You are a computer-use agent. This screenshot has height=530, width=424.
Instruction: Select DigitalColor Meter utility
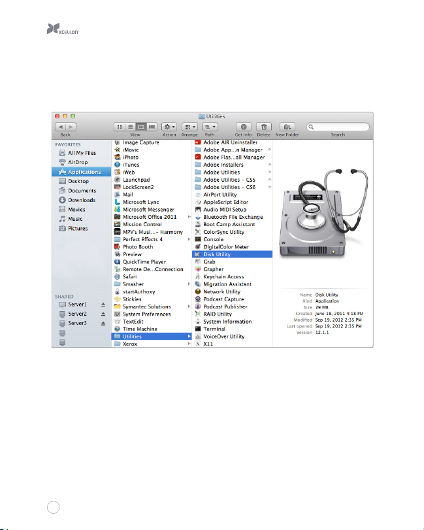point(232,247)
